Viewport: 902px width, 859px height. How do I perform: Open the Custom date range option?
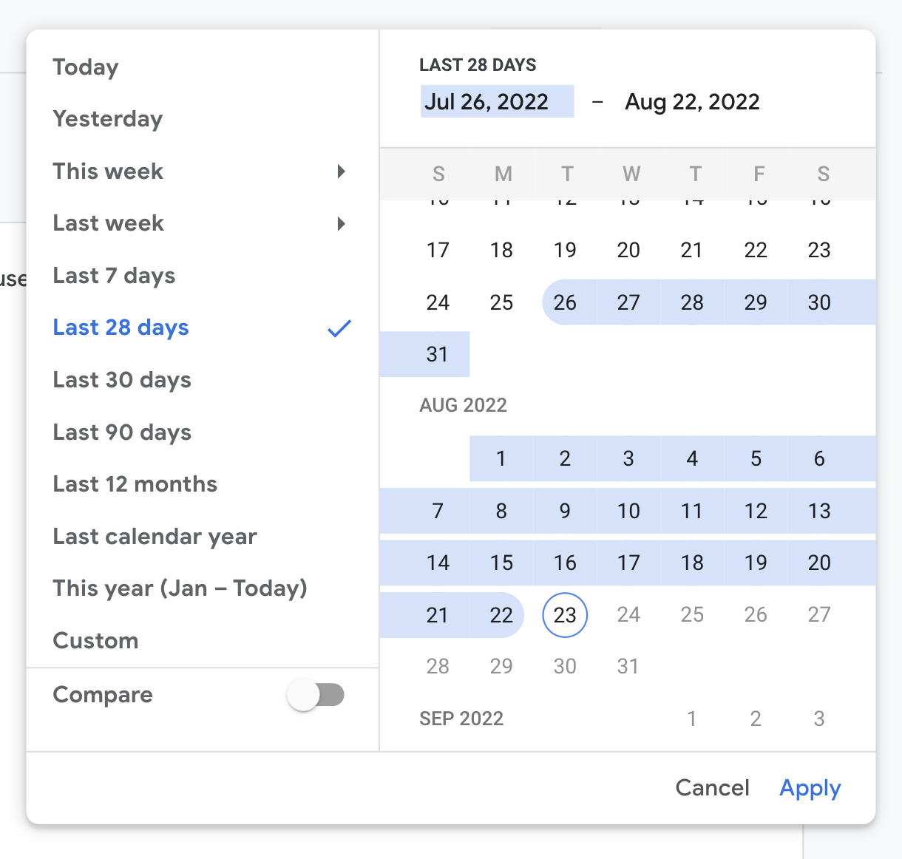pos(95,640)
